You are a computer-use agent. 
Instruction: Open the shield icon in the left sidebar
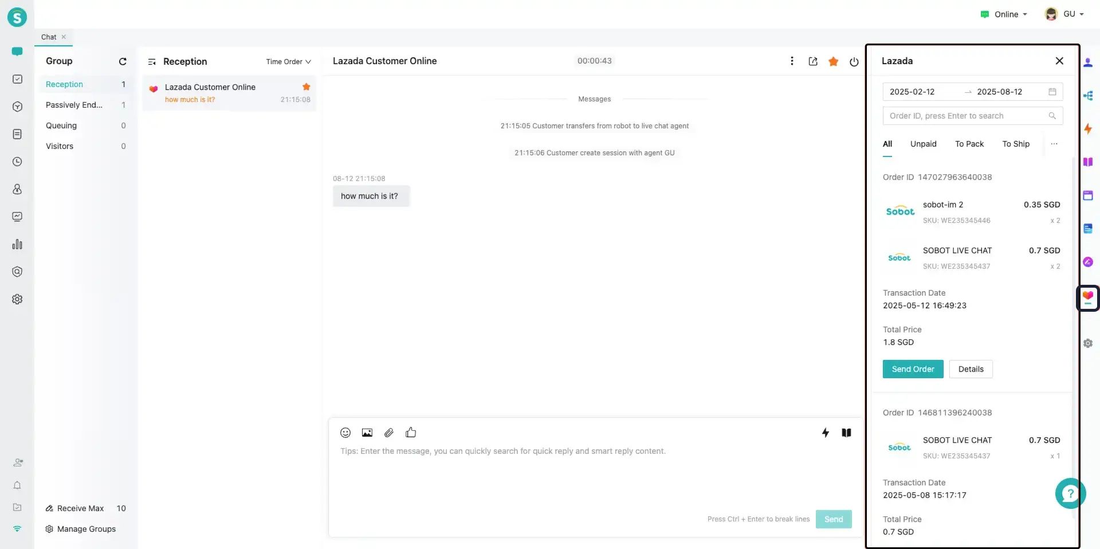[17, 272]
